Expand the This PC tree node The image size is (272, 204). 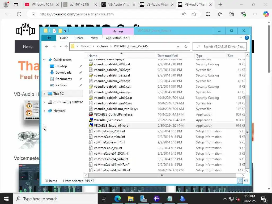tap(44, 94)
